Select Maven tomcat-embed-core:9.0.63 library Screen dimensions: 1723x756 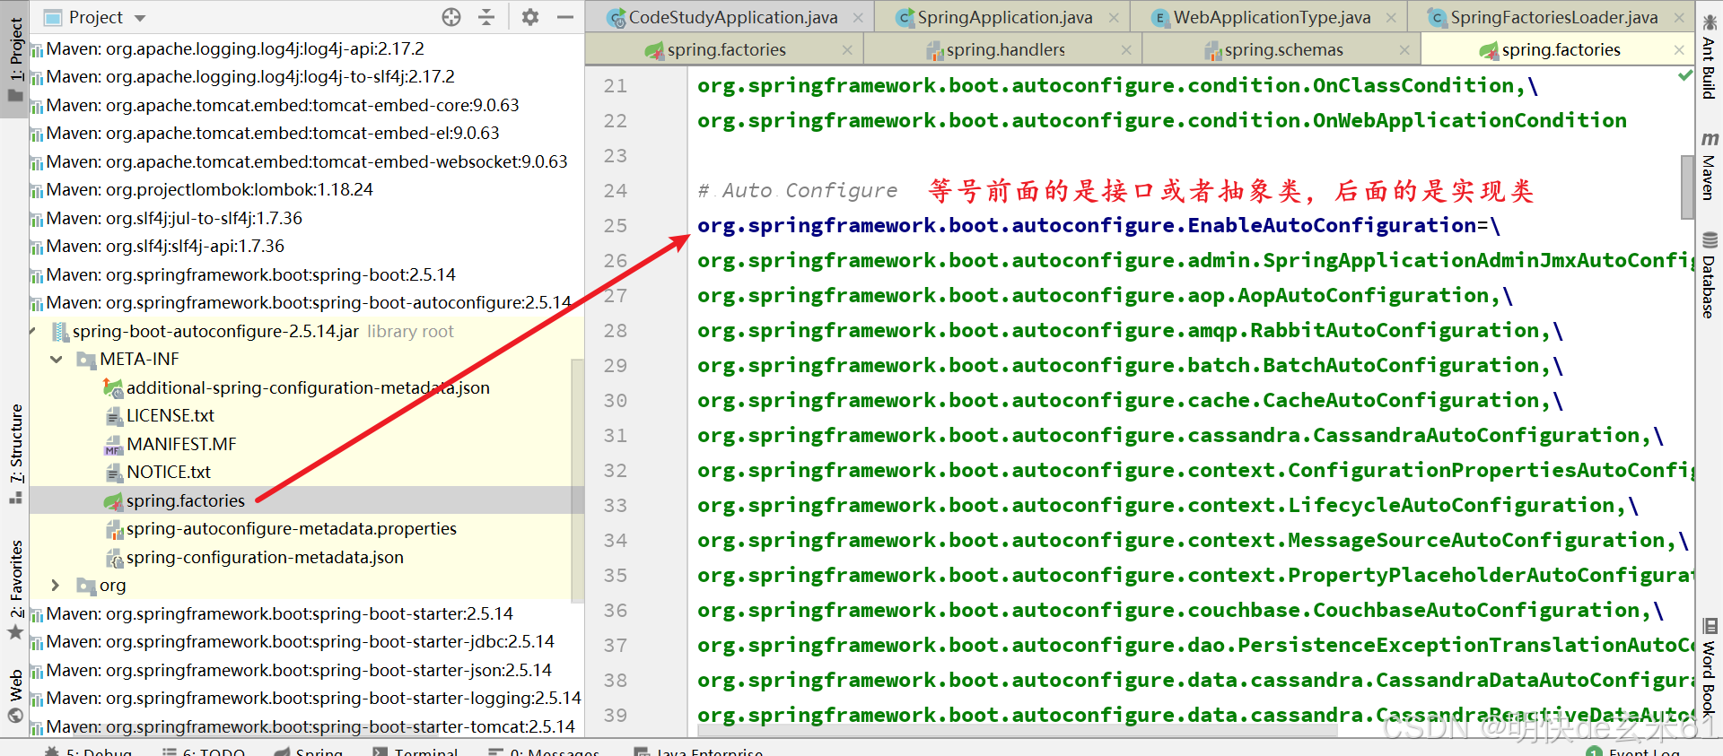pos(283,106)
